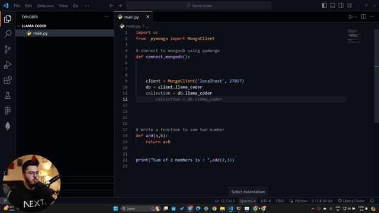
Task: Click the code minimap preview
Action: (x=354, y=36)
